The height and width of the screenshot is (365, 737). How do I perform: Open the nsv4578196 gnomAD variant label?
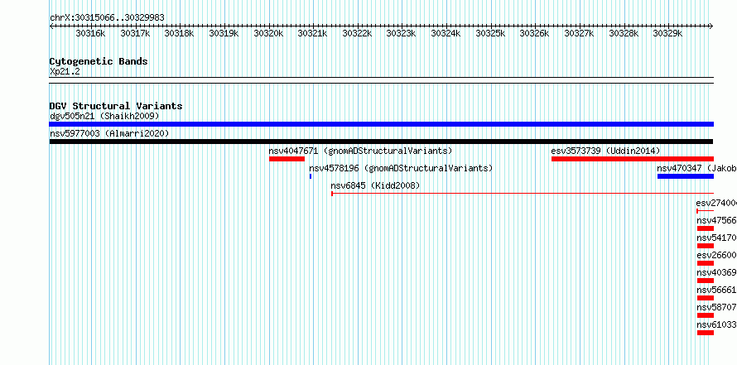pos(401,168)
